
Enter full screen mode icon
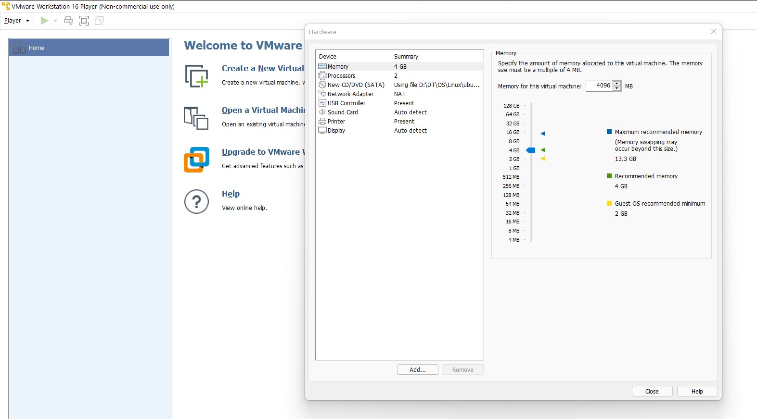pyautogui.click(x=84, y=21)
